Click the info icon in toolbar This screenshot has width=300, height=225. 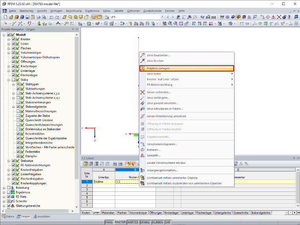point(284,17)
